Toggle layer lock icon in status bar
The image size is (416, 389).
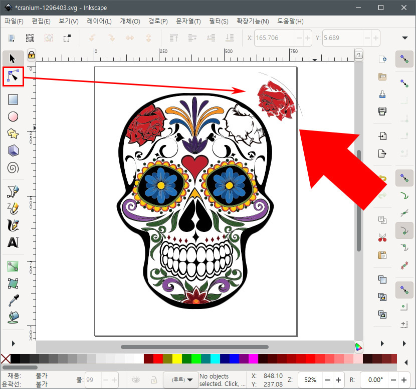(x=154, y=380)
